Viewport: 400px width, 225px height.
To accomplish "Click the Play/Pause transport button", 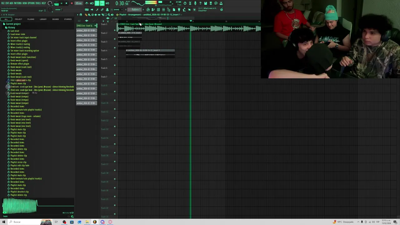I will [x=62, y=3].
